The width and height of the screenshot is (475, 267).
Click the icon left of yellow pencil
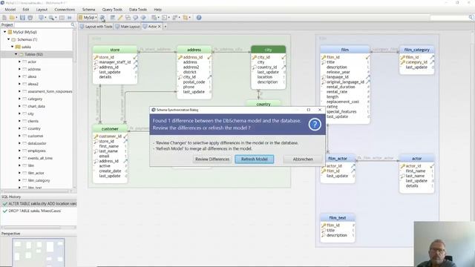point(113,18)
